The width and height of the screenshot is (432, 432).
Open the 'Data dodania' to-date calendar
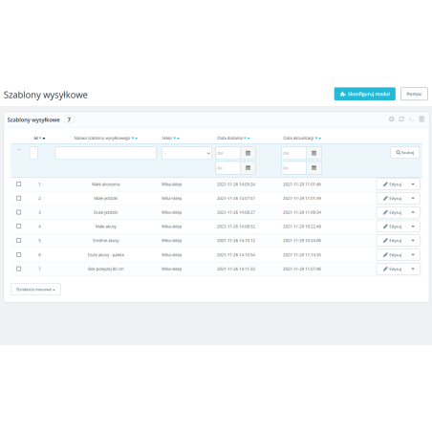click(x=248, y=168)
